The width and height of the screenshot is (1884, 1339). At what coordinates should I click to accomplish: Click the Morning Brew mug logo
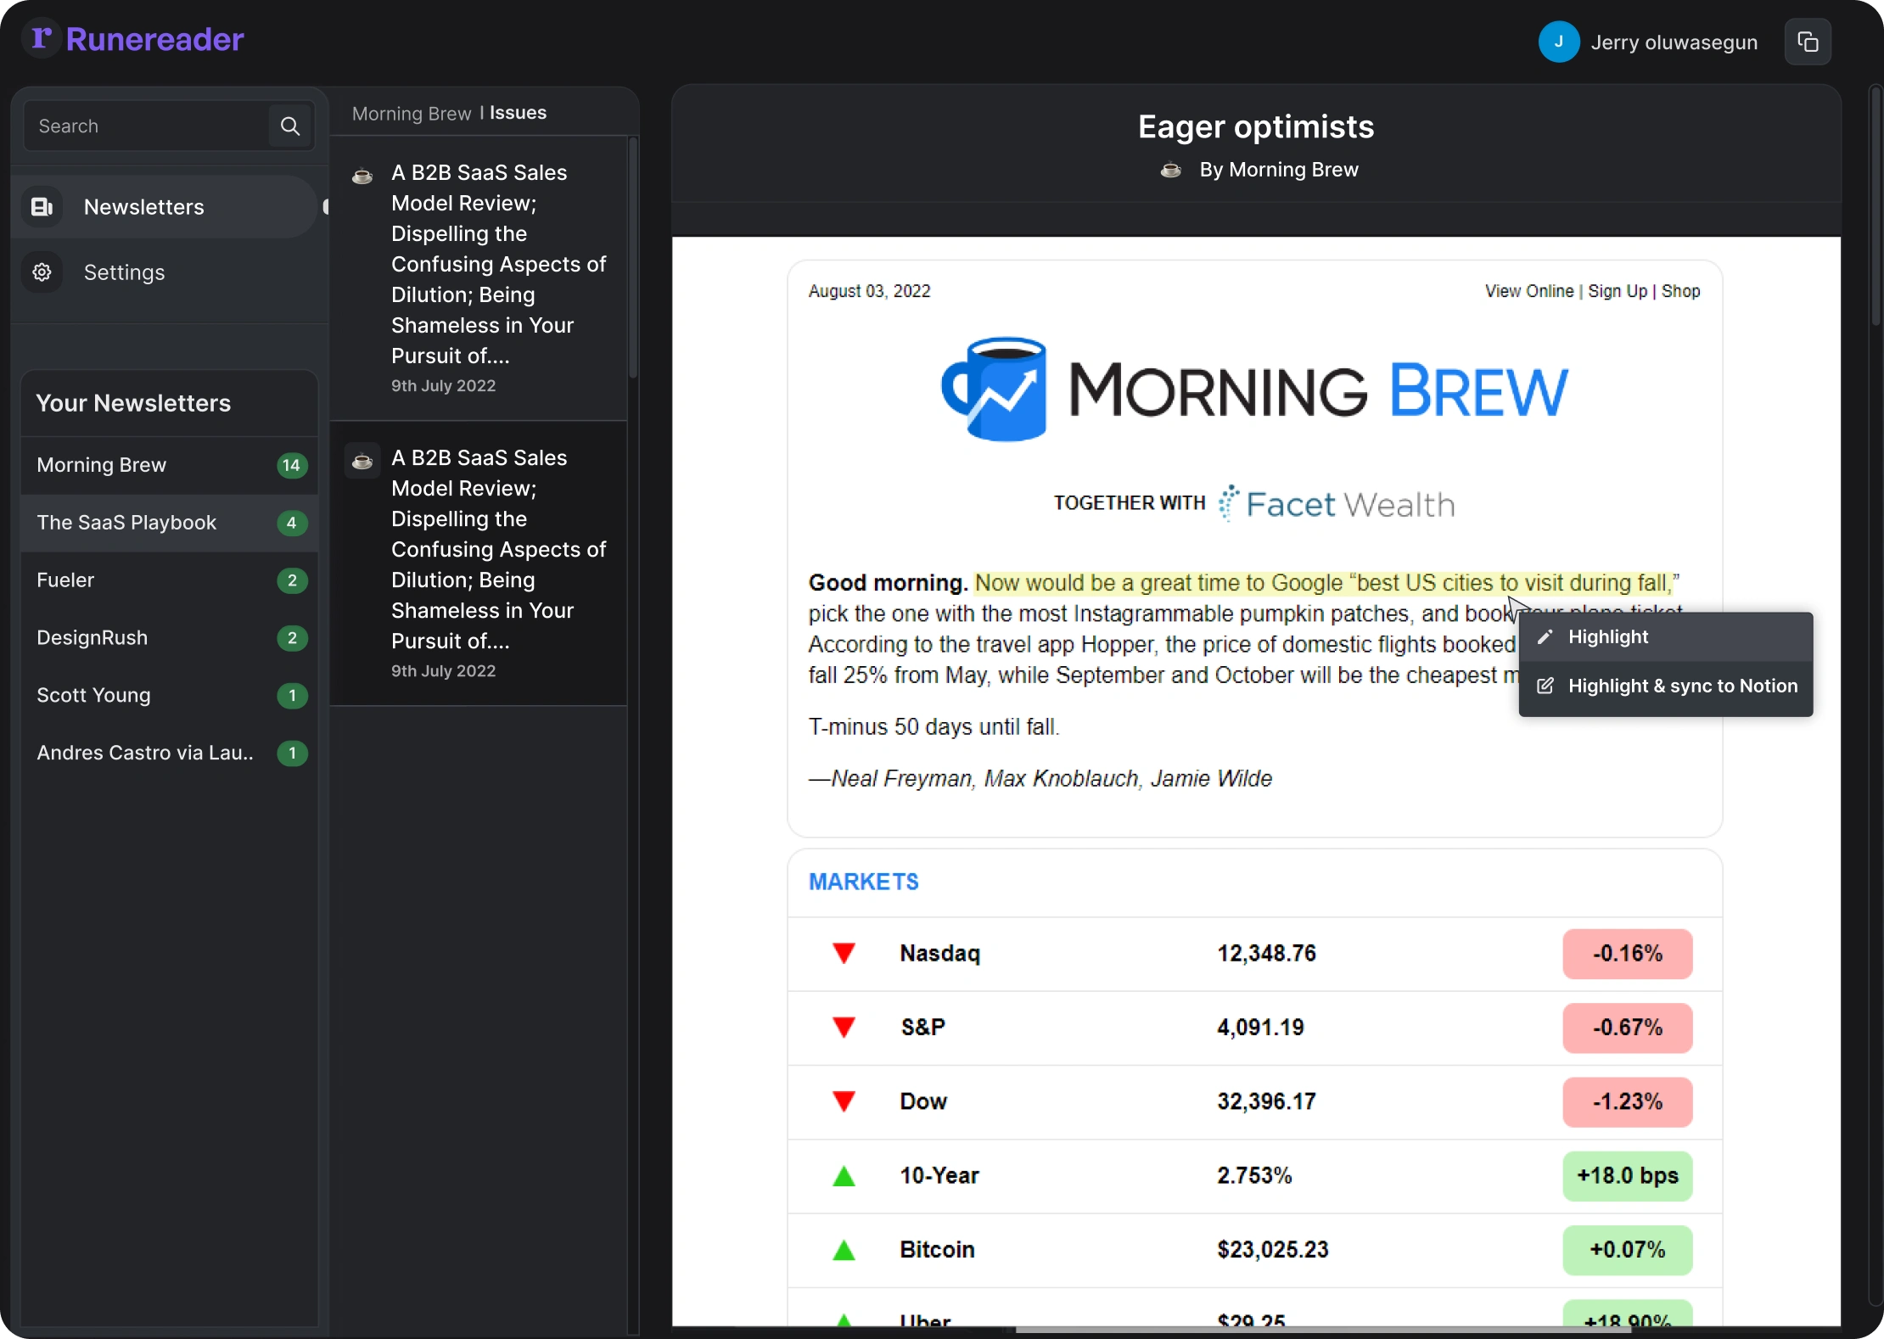click(994, 389)
